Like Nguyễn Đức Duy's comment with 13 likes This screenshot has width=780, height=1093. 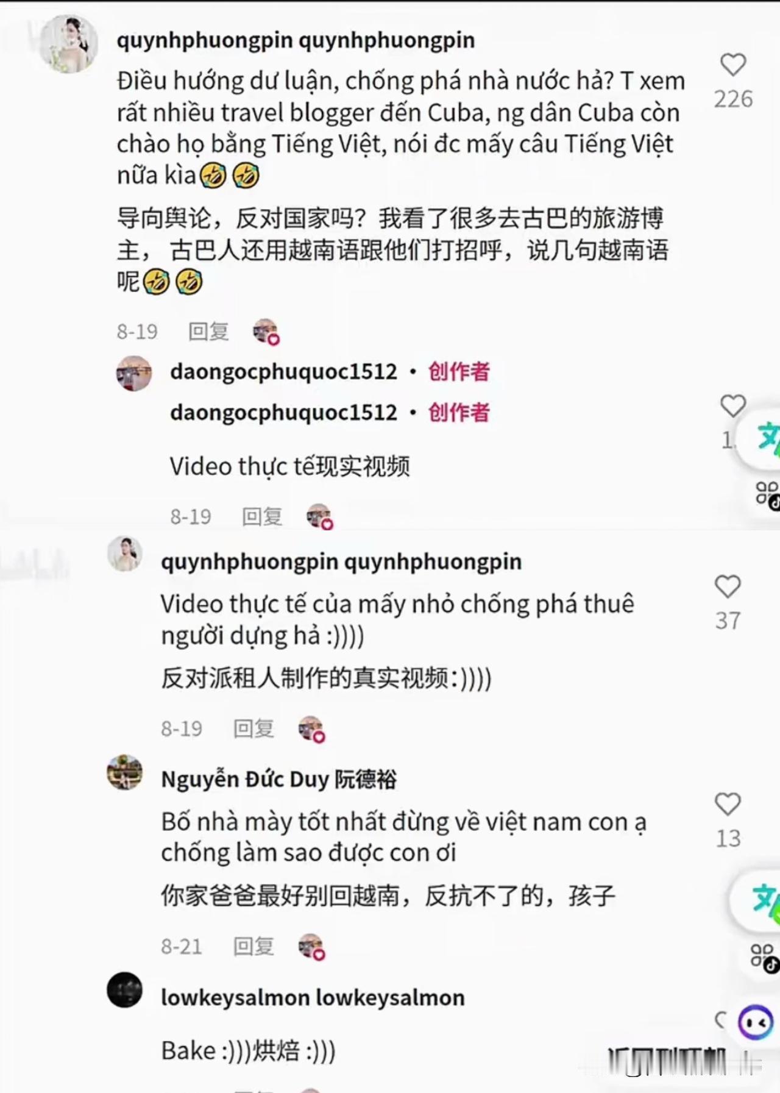(728, 805)
